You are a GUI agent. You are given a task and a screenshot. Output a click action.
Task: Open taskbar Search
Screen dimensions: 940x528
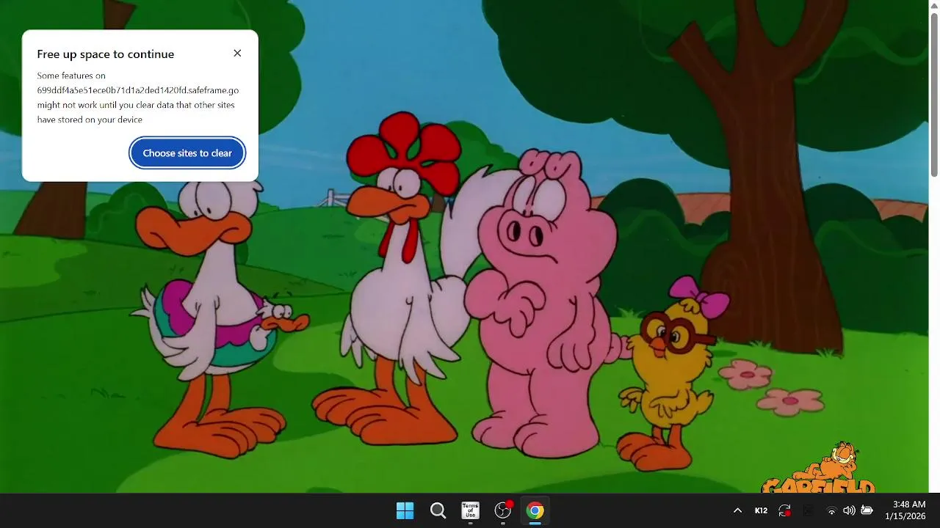pyautogui.click(x=438, y=510)
